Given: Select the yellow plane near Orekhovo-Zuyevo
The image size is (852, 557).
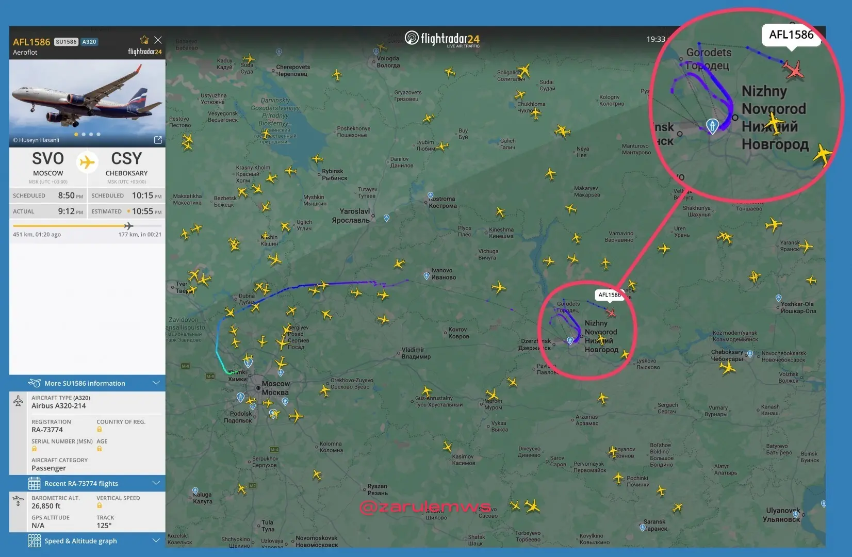Looking at the screenshot, I should [x=324, y=390].
